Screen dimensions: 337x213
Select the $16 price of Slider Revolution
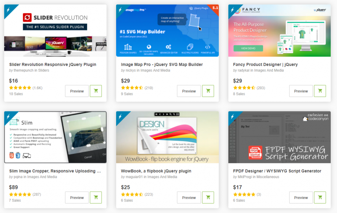13,81
